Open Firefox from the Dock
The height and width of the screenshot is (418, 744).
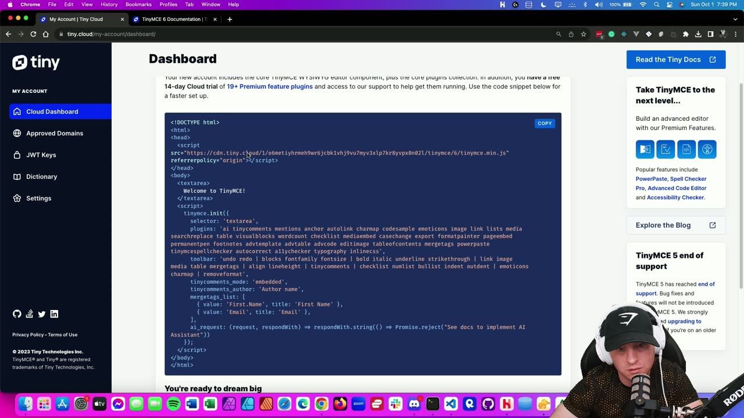pyautogui.click(x=340, y=404)
